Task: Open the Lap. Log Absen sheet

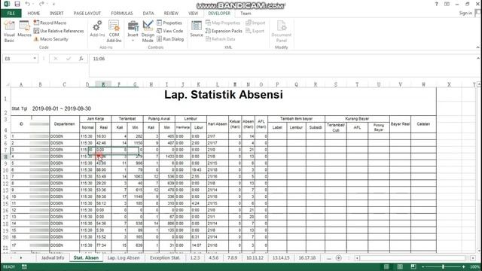Action: [124, 257]
